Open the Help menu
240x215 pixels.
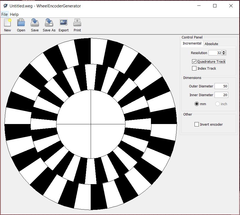tap(14, 14)
